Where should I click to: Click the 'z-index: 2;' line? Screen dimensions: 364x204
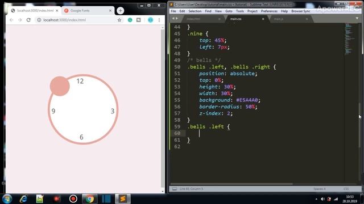click(216, 113)
